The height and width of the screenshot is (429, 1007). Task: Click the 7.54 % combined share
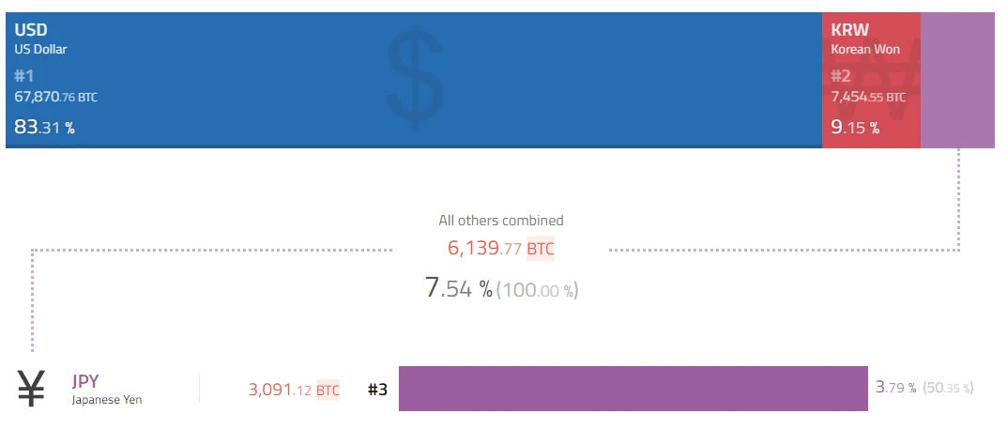[x=458, y=288]
